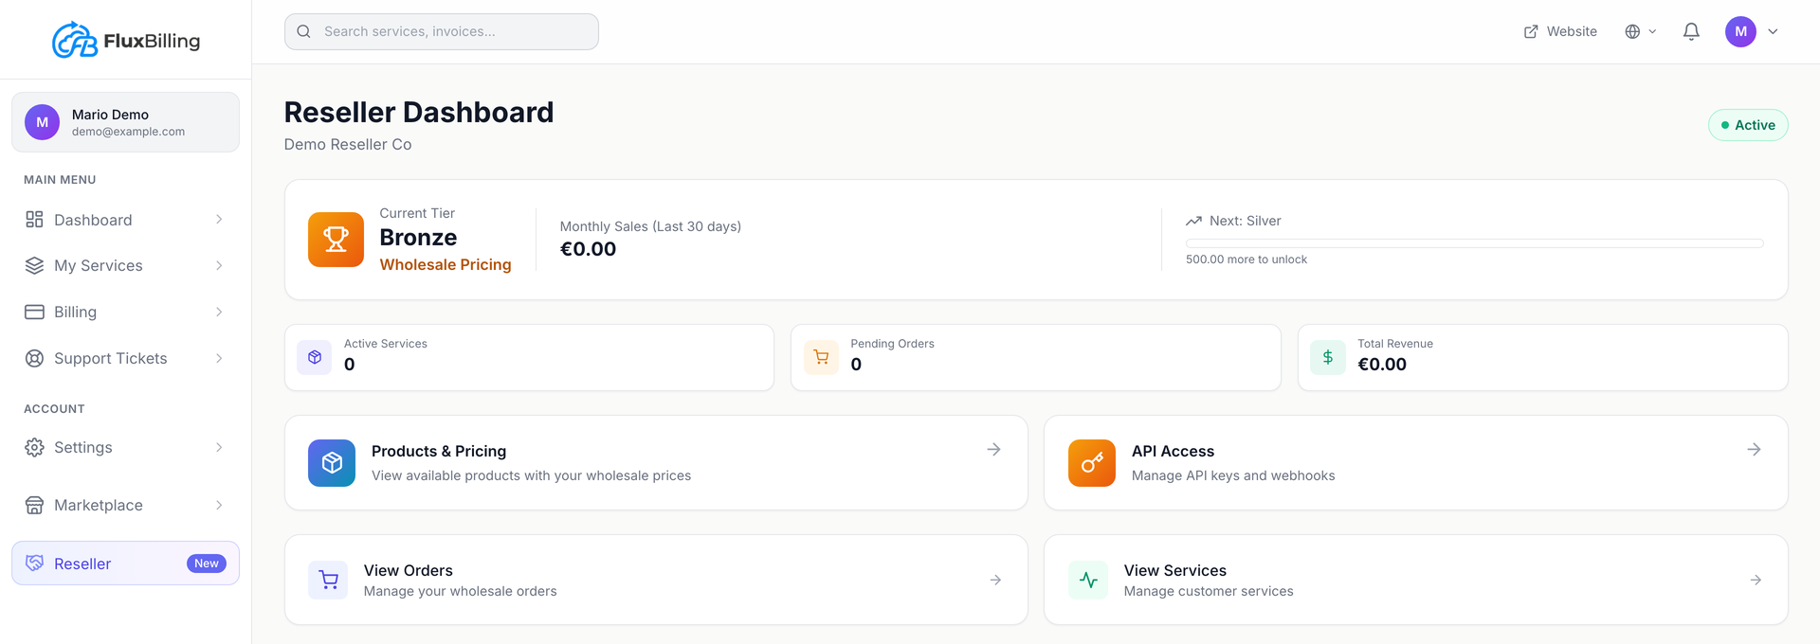1820x644 pixels.
Task: Expand the Billing chevron
Action: tap(219, 312)
